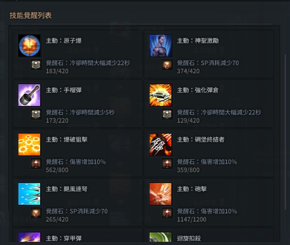Click the 穿甲彈 skill thumbnail
This screenshot has width=290, height=245.
point(29,237)
